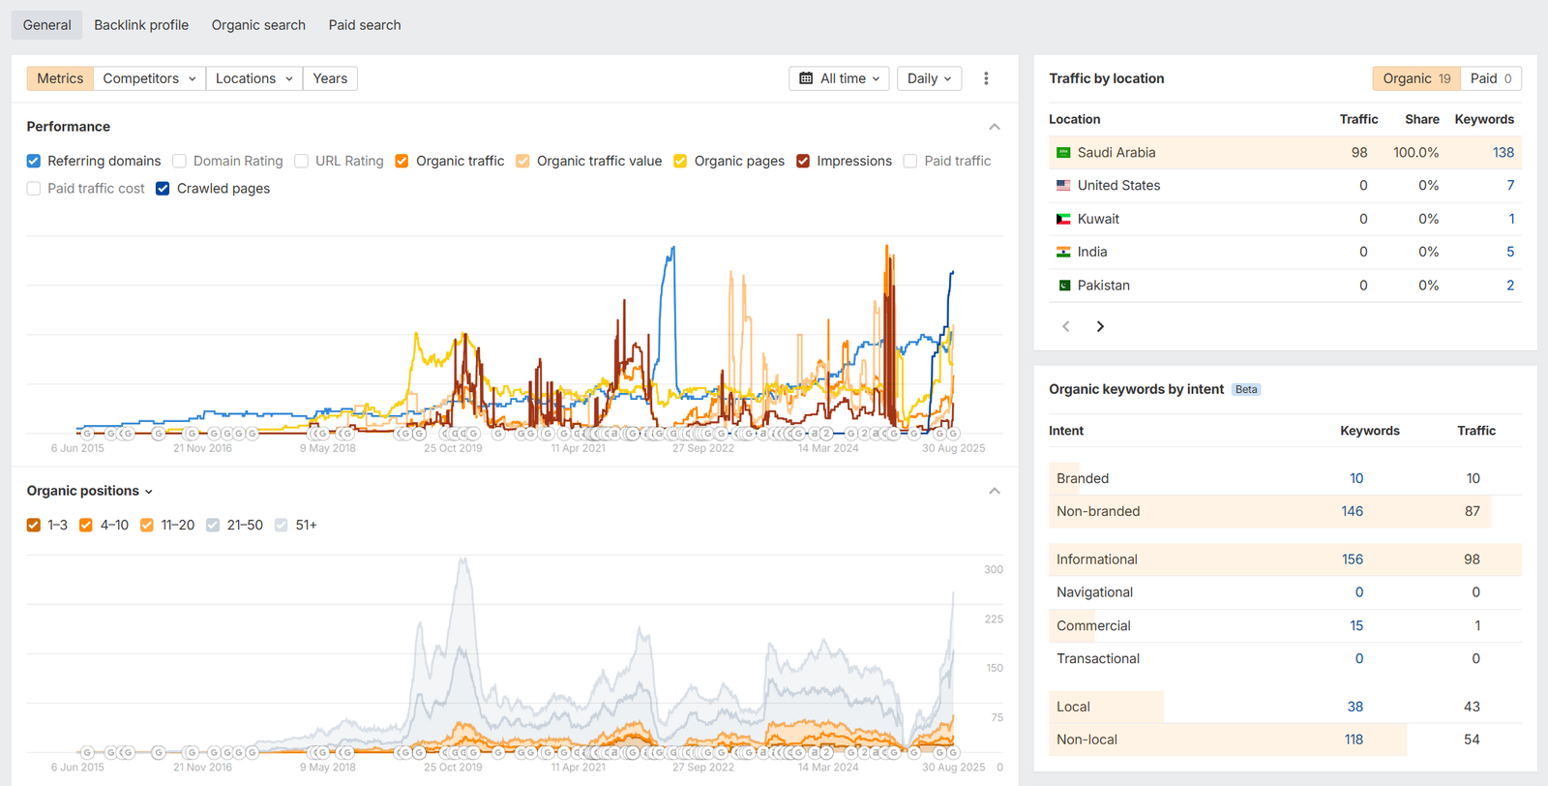This screenshot has height=786, width=1548.
Task: Open the Organic positions dropdown
Action: tap(90, 491)
